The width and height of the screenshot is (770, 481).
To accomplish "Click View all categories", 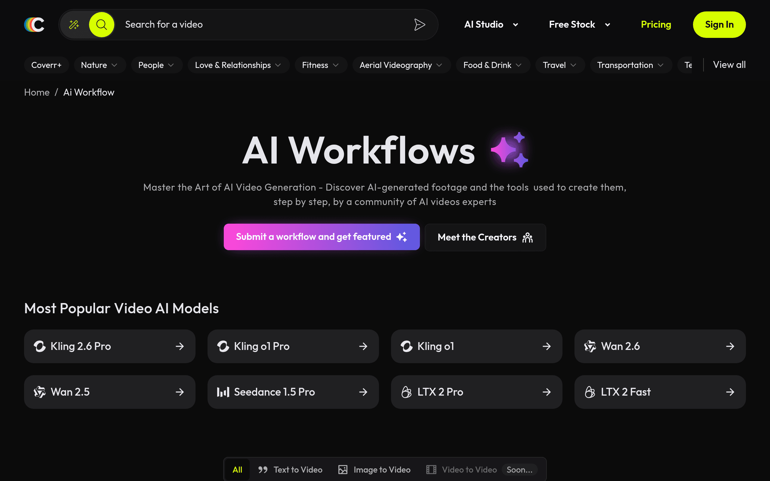I will point(729,65).
